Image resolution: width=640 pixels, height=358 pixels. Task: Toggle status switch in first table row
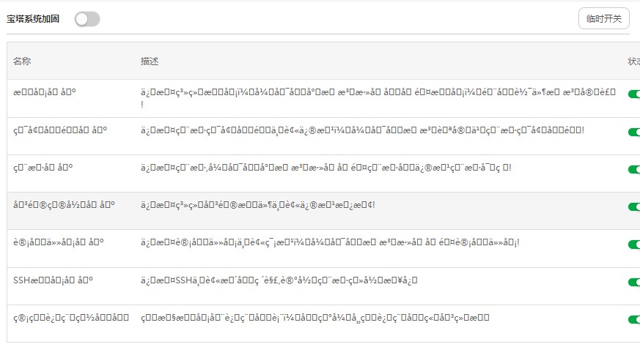point(634,94)
